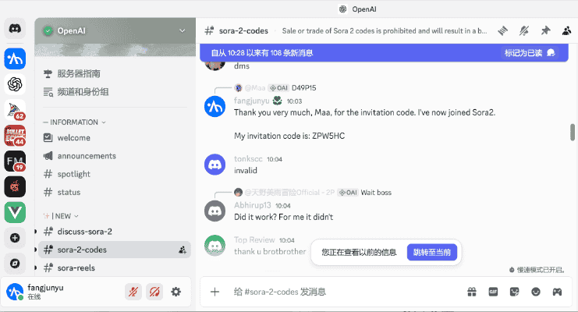
Task: Open the GIF picker
Action: pyautogui.click(x=493, y=292)
